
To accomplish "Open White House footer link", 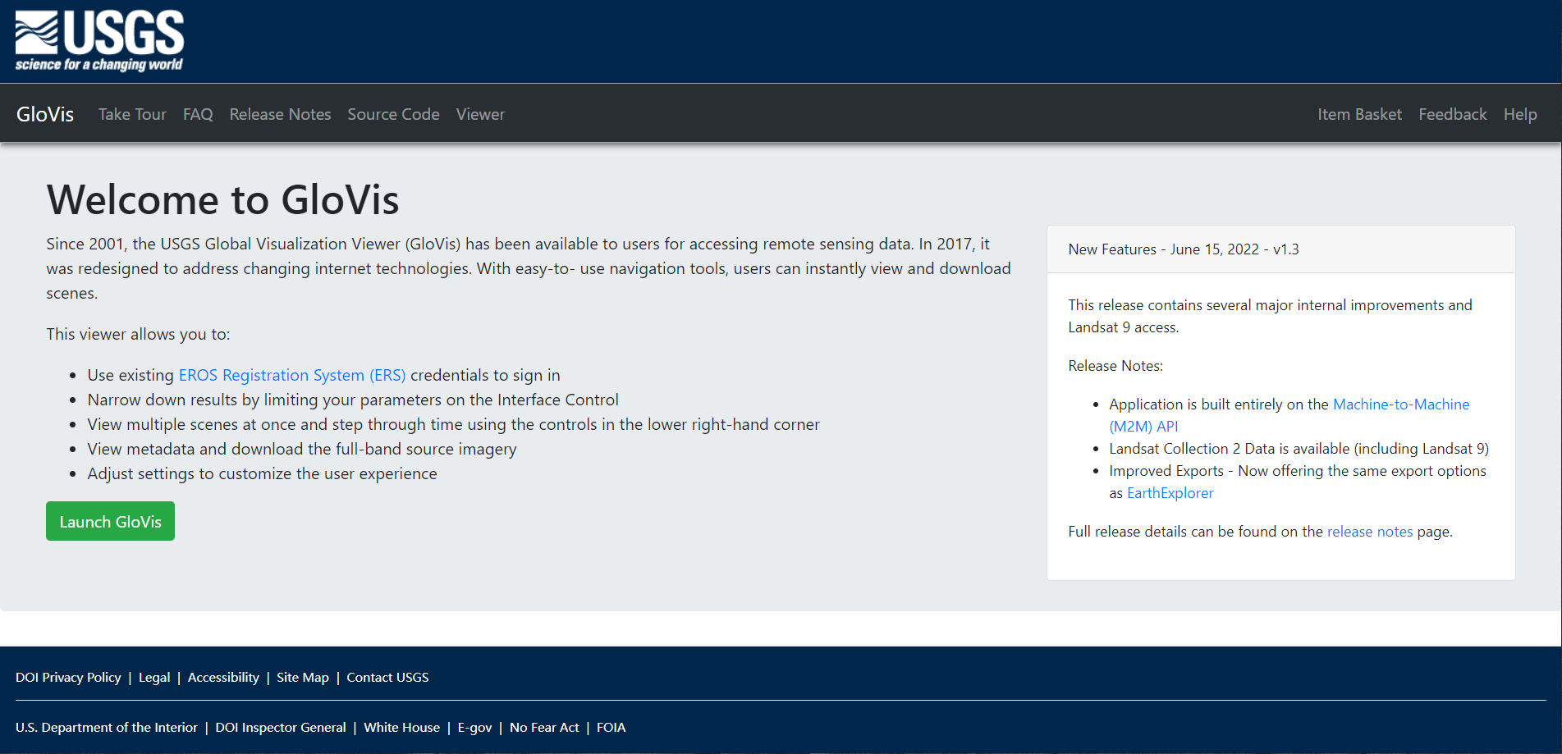I will pyautogui.click(x=401, y=728).
